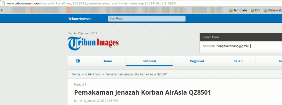Focus the Cari Foto search field
The height and width of the screenshot is (105, 282).
tap(147, 19)
